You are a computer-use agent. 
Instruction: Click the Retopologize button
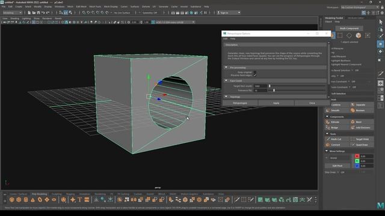point(240,103)
